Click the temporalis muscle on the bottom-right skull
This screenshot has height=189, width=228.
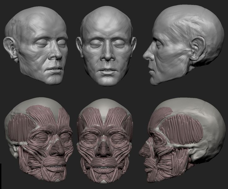pos(185,128)
